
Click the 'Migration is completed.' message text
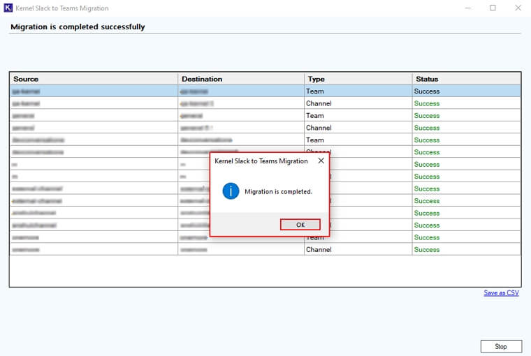click(x=278, y=191)
